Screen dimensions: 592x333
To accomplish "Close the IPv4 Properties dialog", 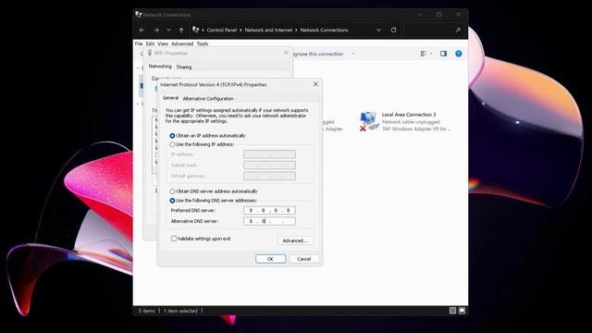I will [x=315, y=84].
